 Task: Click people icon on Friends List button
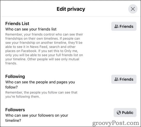tap(116, 26)
